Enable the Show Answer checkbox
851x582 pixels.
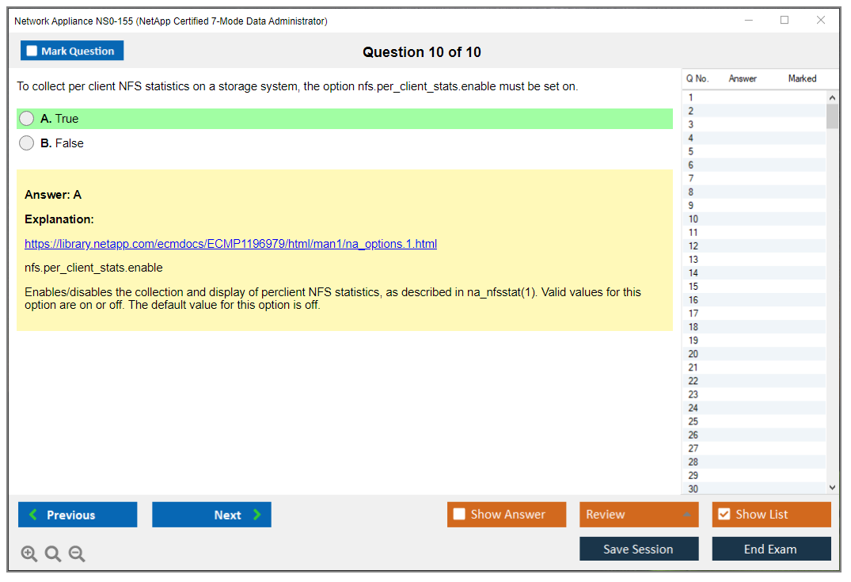pos(460,515)
